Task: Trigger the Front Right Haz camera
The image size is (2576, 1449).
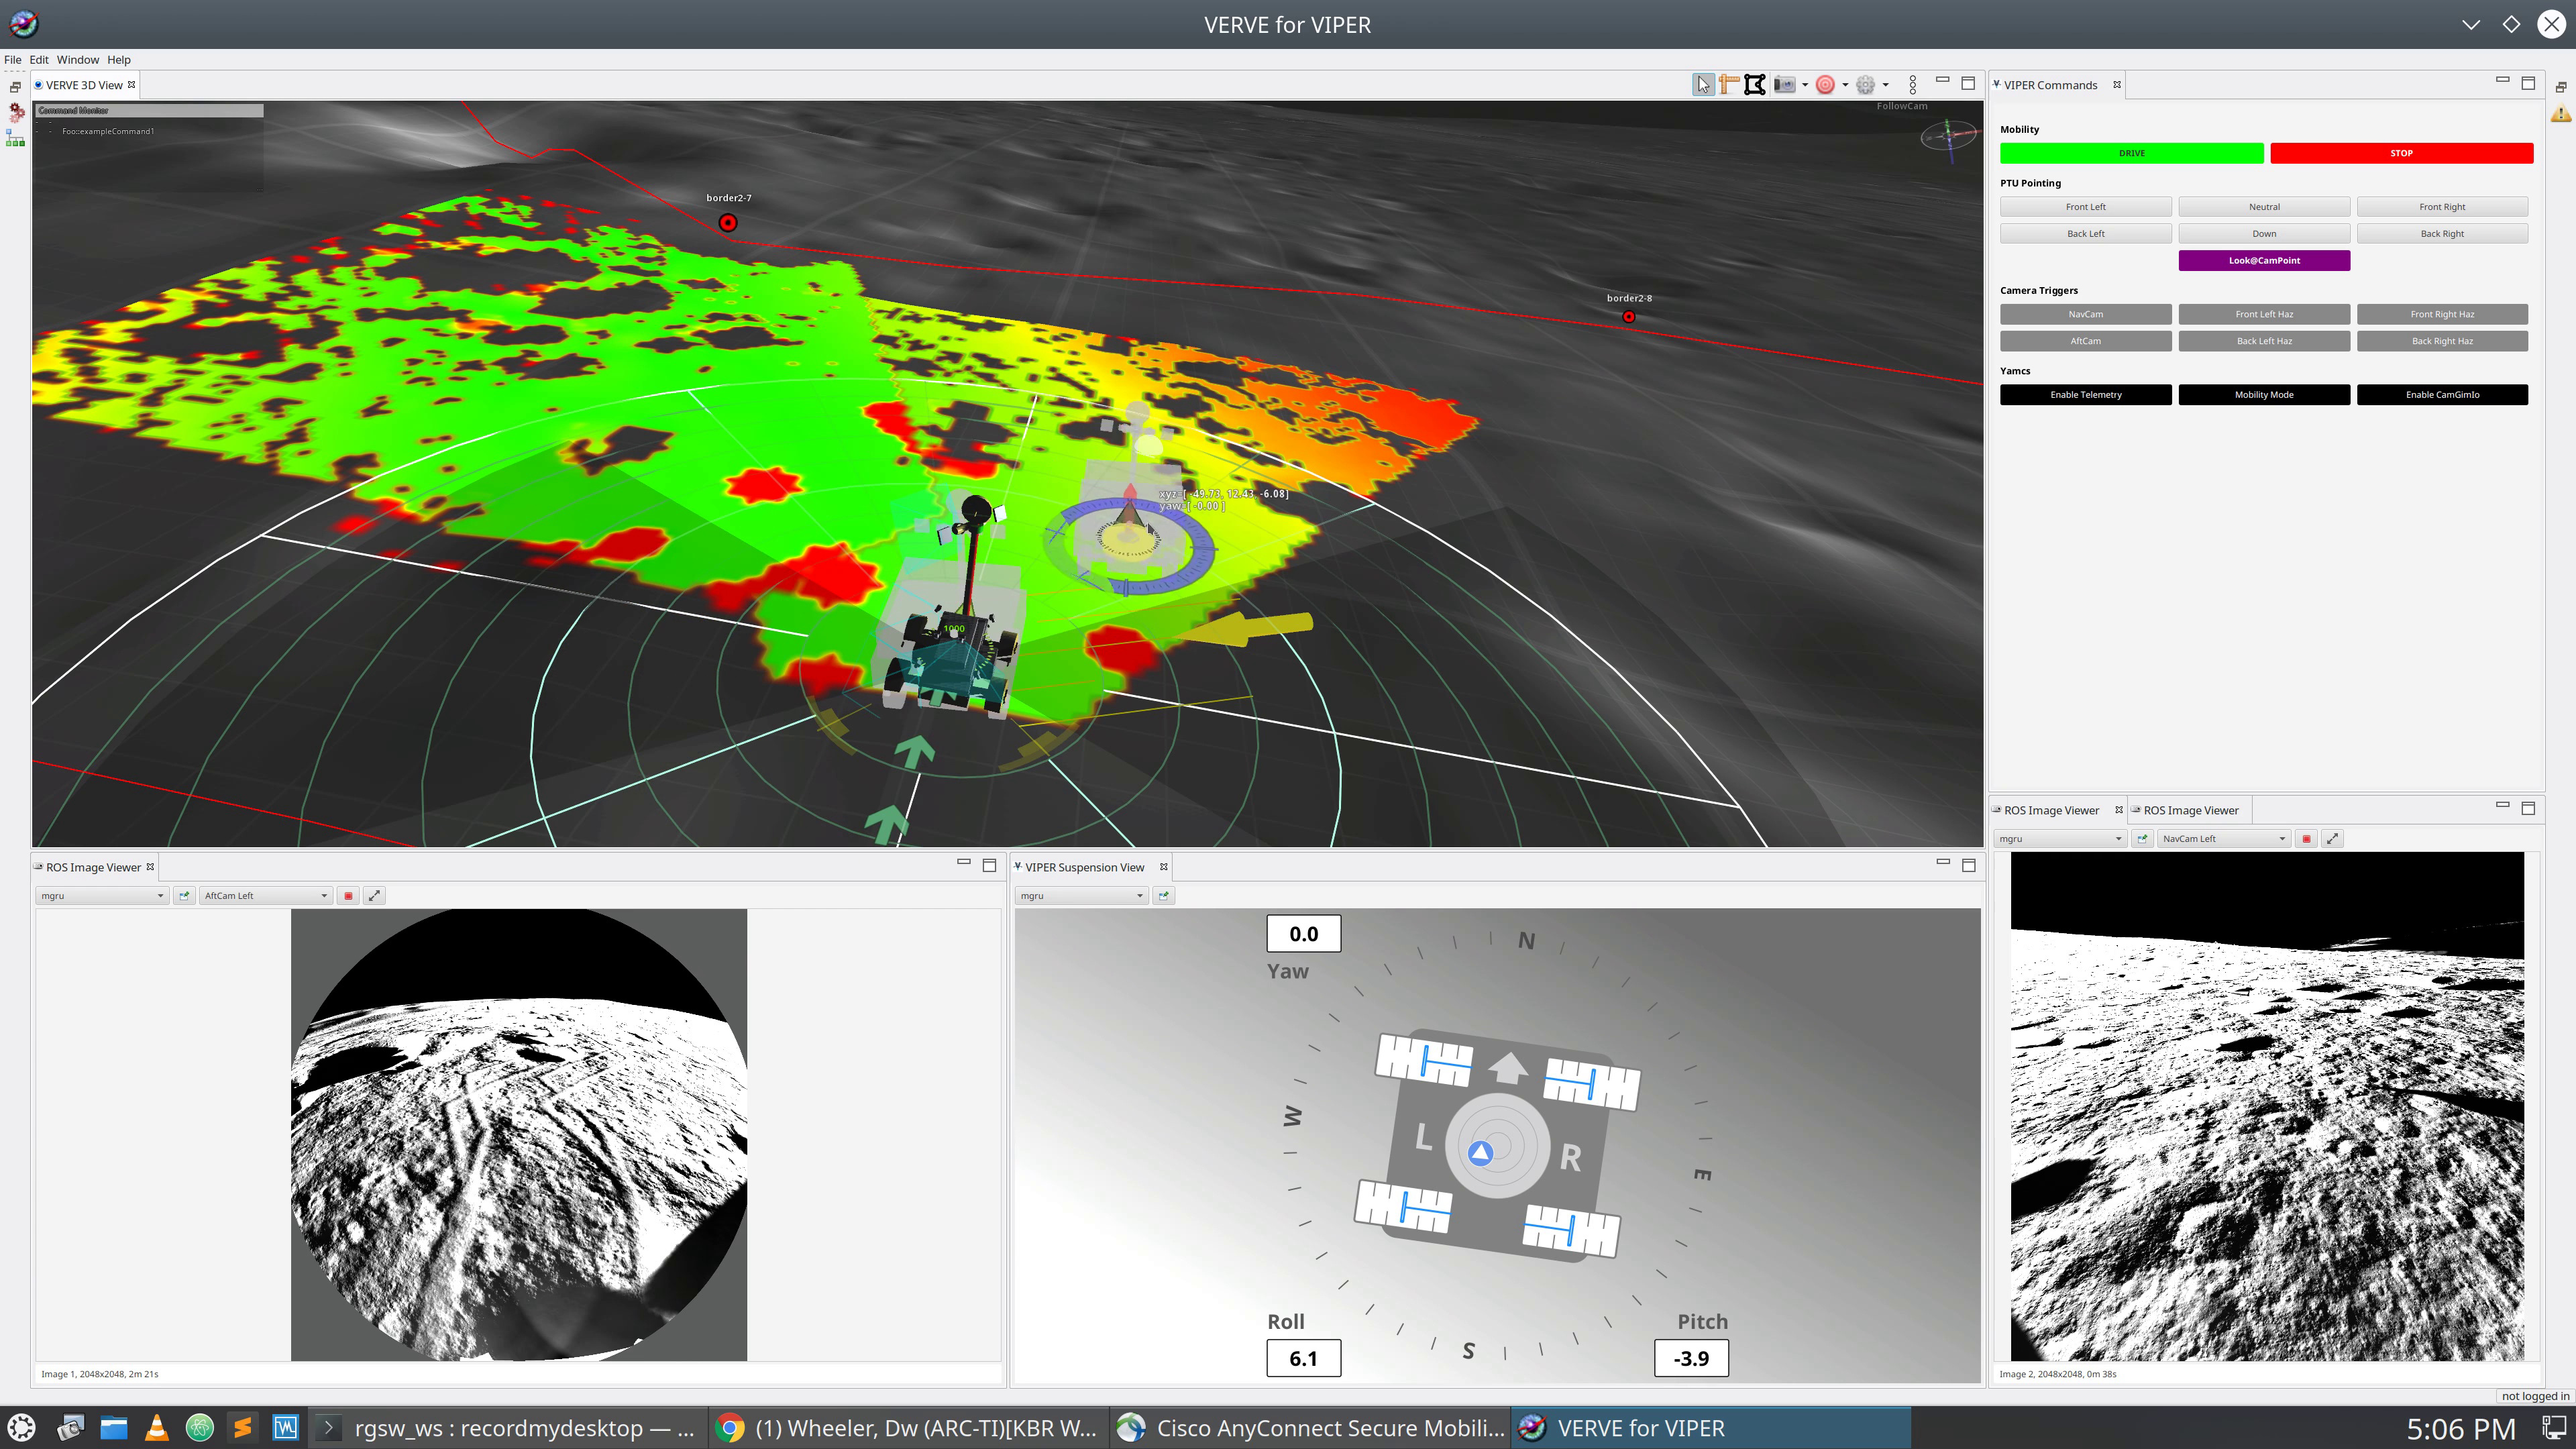Action: pos(2442,314)
